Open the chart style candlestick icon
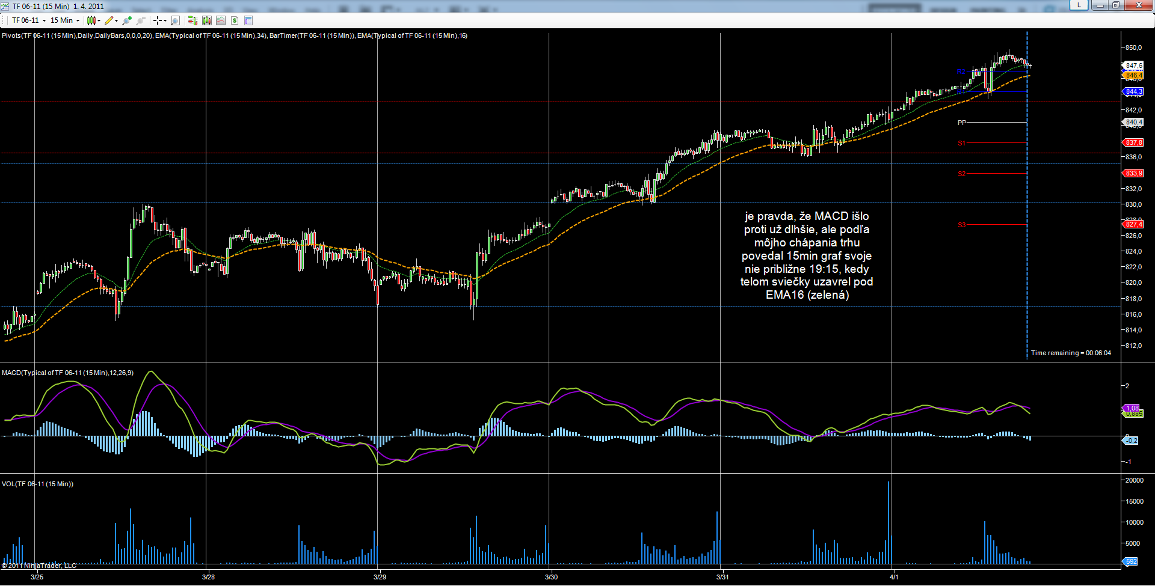The height and width of the screenshot is (586, 1155). pos(91,20)
